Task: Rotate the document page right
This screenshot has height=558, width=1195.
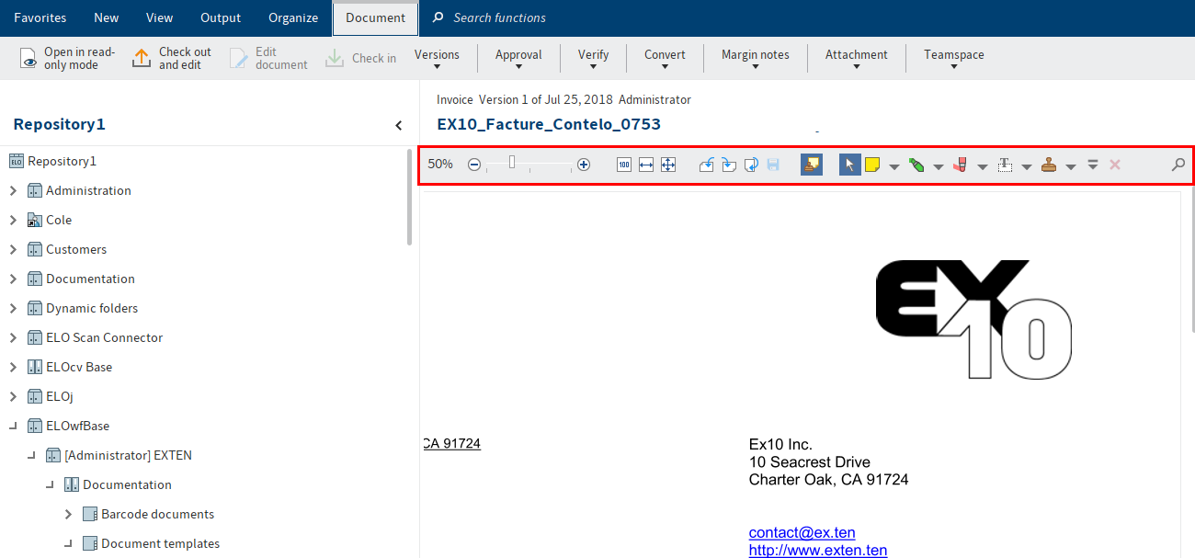Action: (x=729, y=165)
